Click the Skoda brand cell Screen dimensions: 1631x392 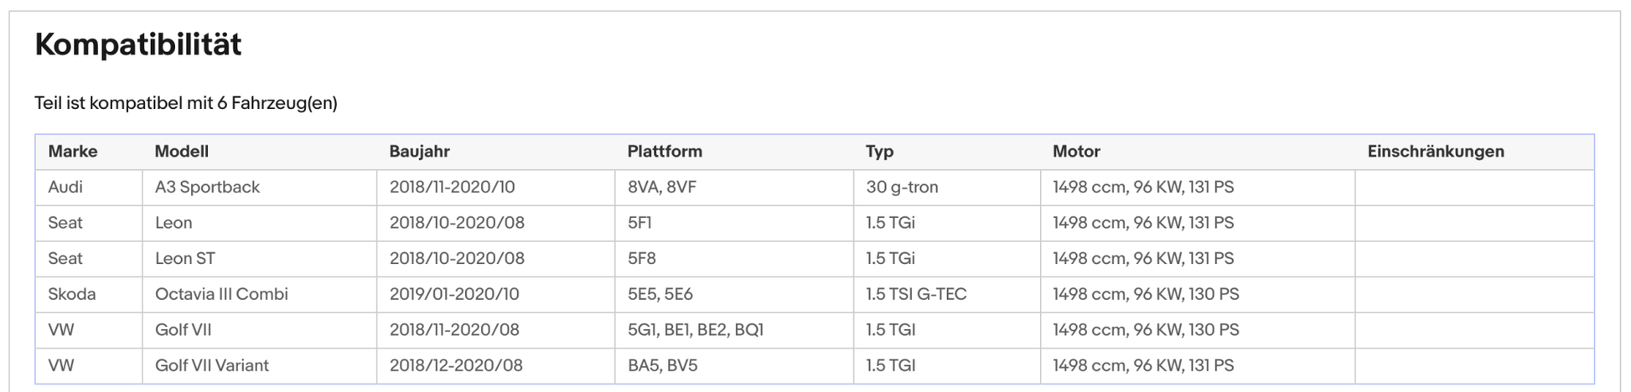[x=72, y=295]
